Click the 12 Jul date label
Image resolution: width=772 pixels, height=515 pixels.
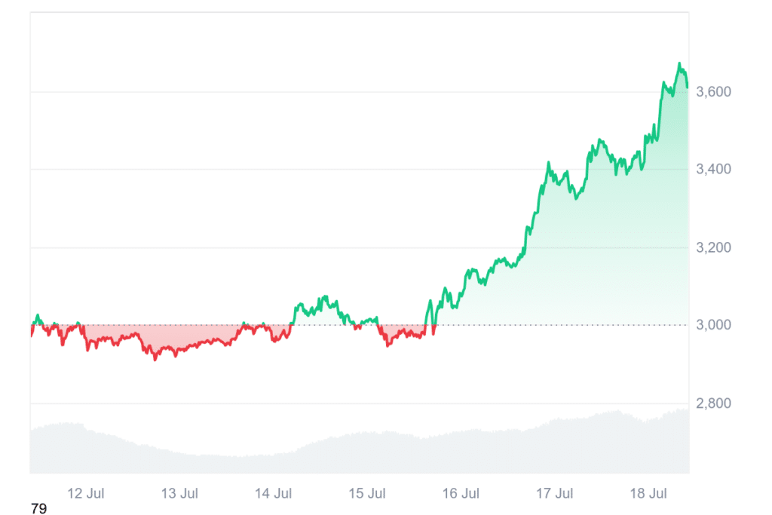[x=85, y=494]
